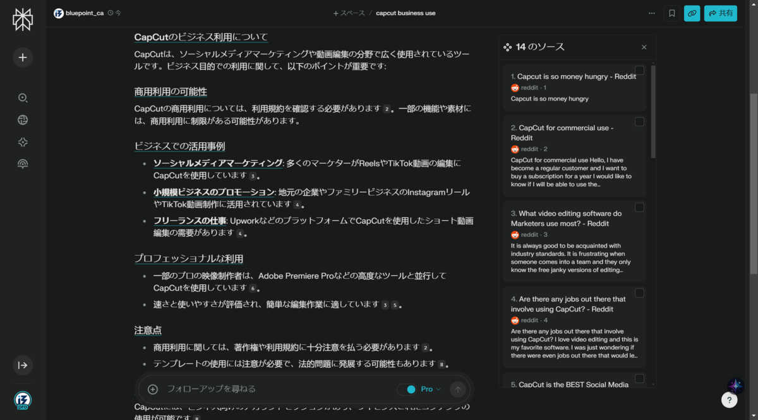The image size is (758, 420).
Task: Attach a file with the plus circle icon
Action: tap(152, 389)
